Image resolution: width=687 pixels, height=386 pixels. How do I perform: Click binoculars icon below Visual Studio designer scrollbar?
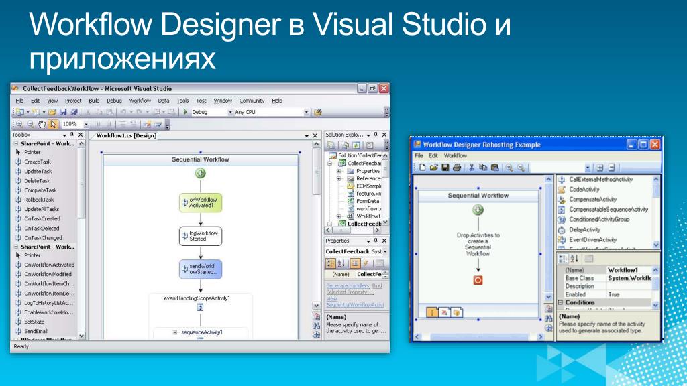pos(317,326)
